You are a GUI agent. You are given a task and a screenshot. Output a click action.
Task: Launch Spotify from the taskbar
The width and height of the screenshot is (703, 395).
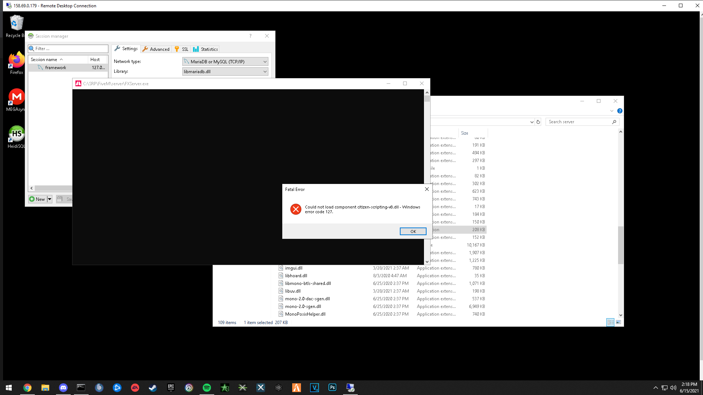pyautogui.click(x=207, y=387)
